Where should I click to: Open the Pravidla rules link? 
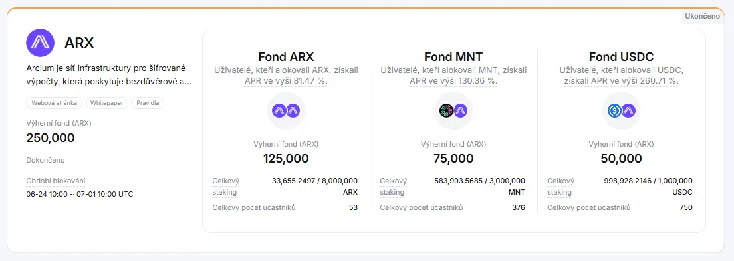click(148, 103)
